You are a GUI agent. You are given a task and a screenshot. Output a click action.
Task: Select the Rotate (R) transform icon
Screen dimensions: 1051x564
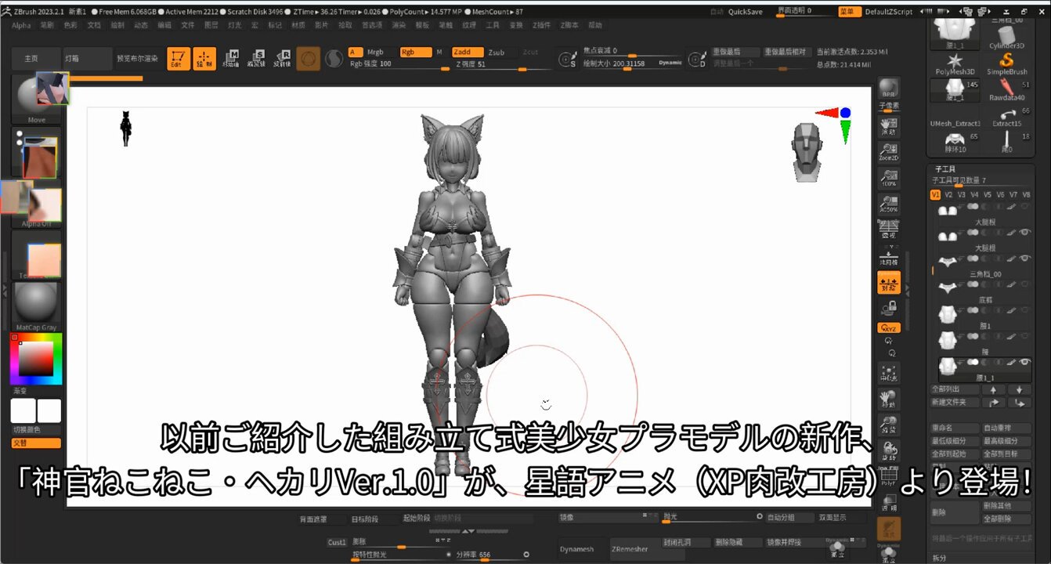[282, 60]
